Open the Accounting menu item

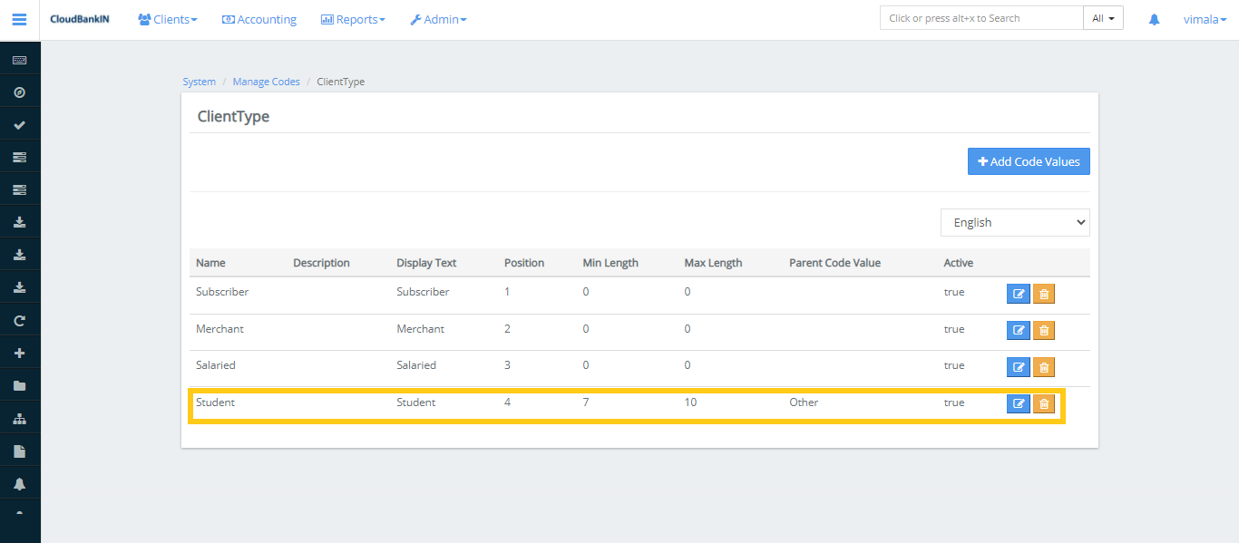[x=259, y=18]
